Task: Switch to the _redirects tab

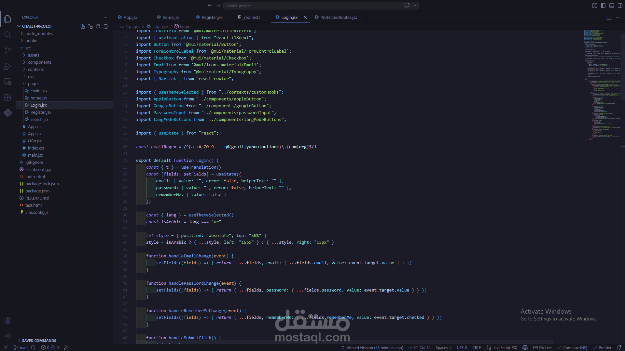Action: click(252, 17)
